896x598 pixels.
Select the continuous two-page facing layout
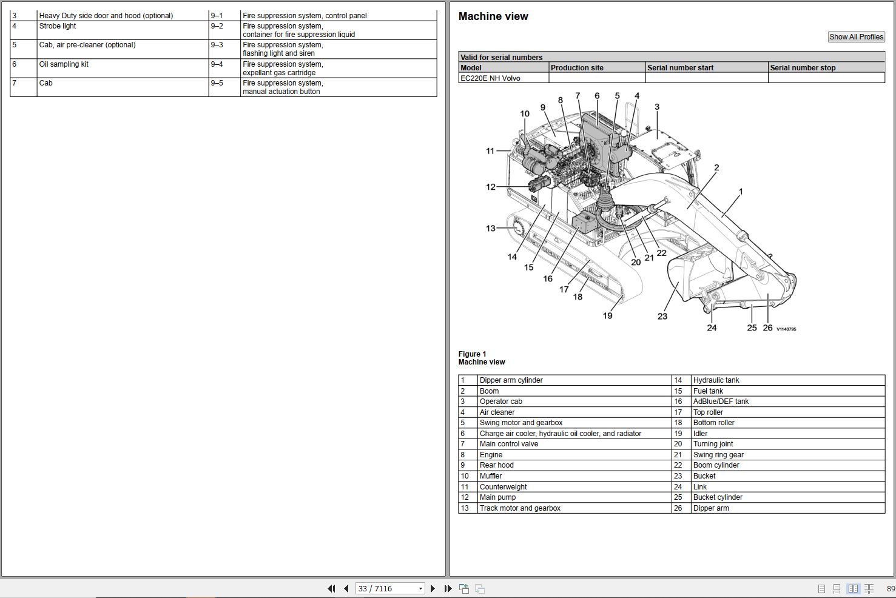(869, 588)
